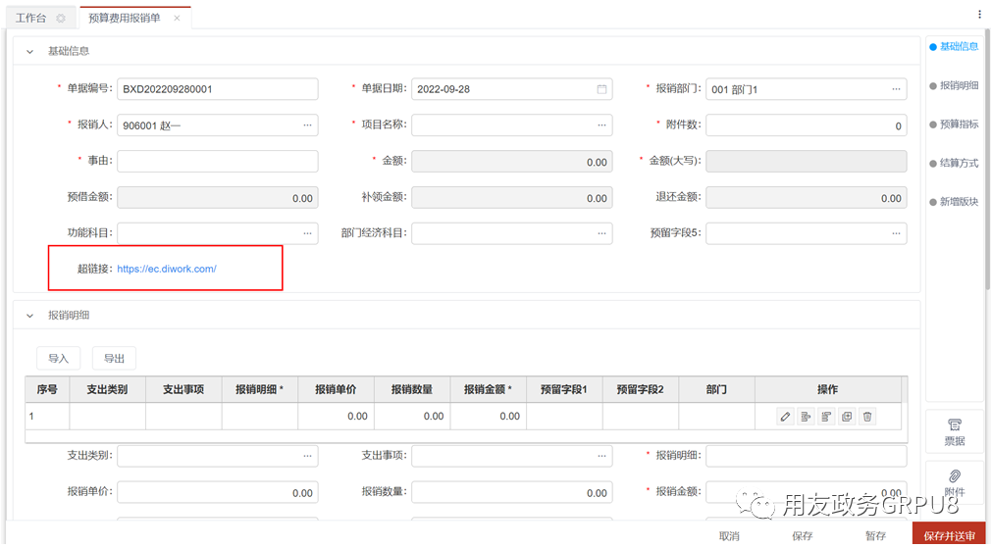The width and height of the screenshot is (991, 548).
Task: Click the 序号 column header
Action: click(47, 389)
